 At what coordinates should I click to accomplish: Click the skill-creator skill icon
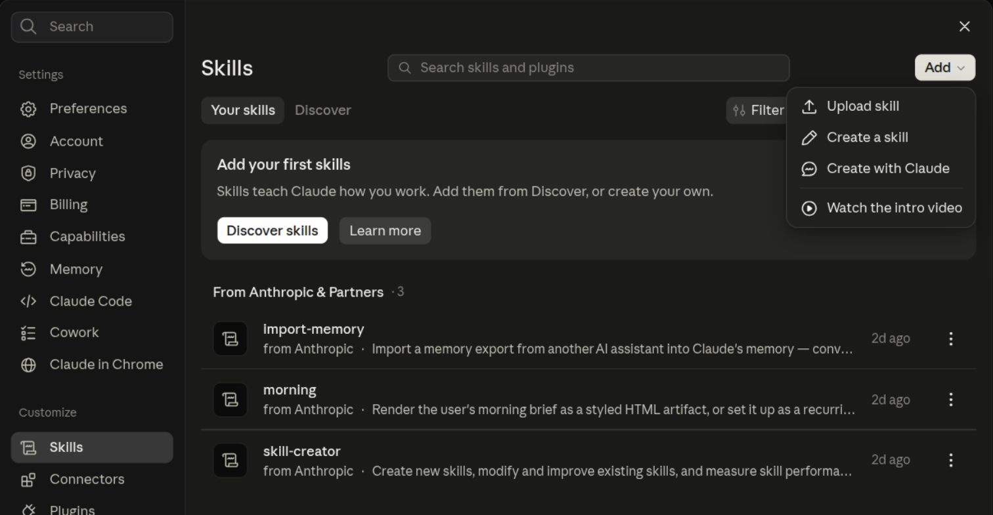tap(231, 461)
